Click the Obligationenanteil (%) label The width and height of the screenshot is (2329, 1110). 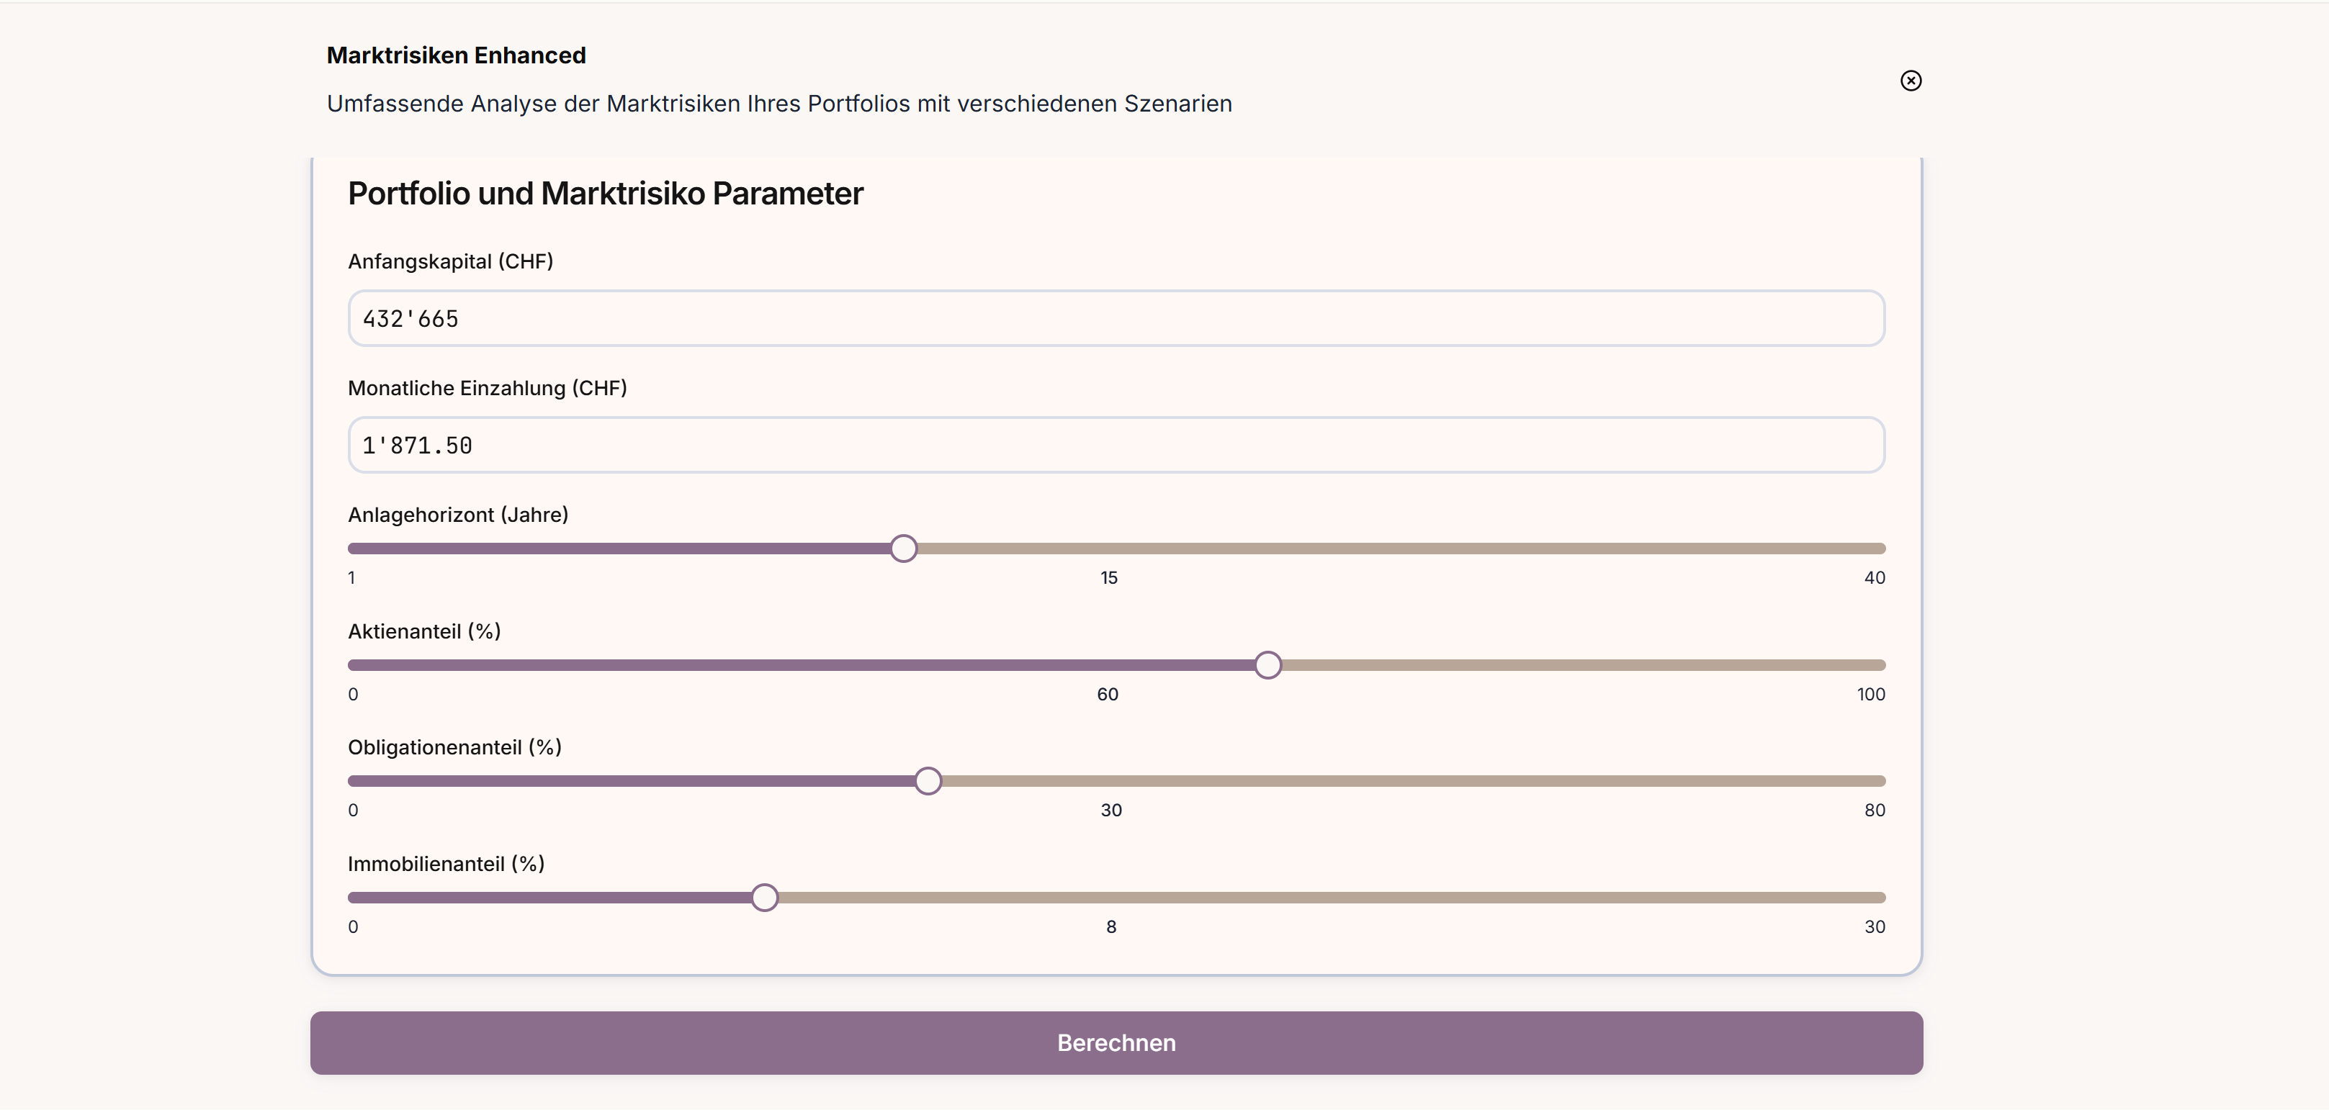point(454,746)
